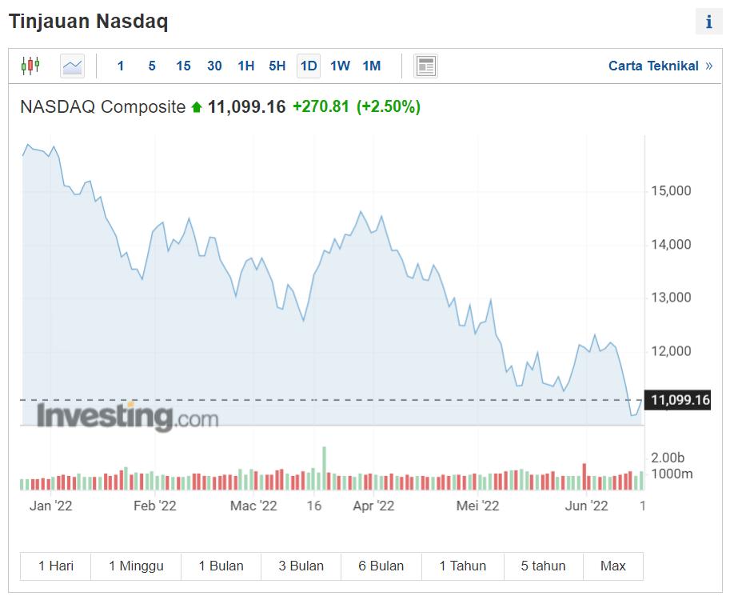Choose the 15-minute interval

[183, 66]
